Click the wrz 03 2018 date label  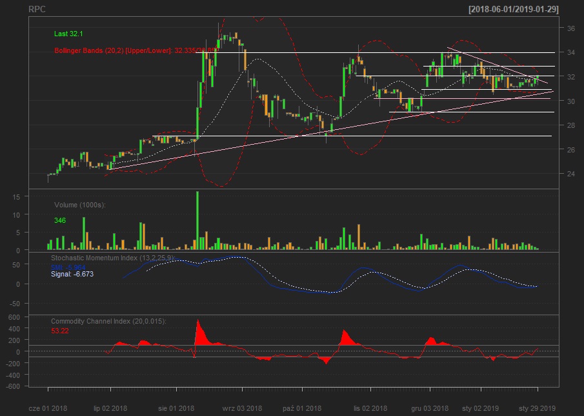(242, 408)
